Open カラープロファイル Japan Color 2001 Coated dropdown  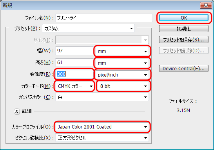(102, 127)
